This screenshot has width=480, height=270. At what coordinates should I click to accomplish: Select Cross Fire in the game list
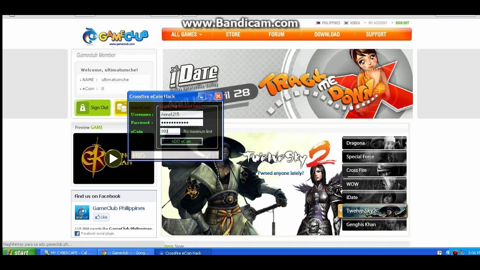tap(374, 170)
